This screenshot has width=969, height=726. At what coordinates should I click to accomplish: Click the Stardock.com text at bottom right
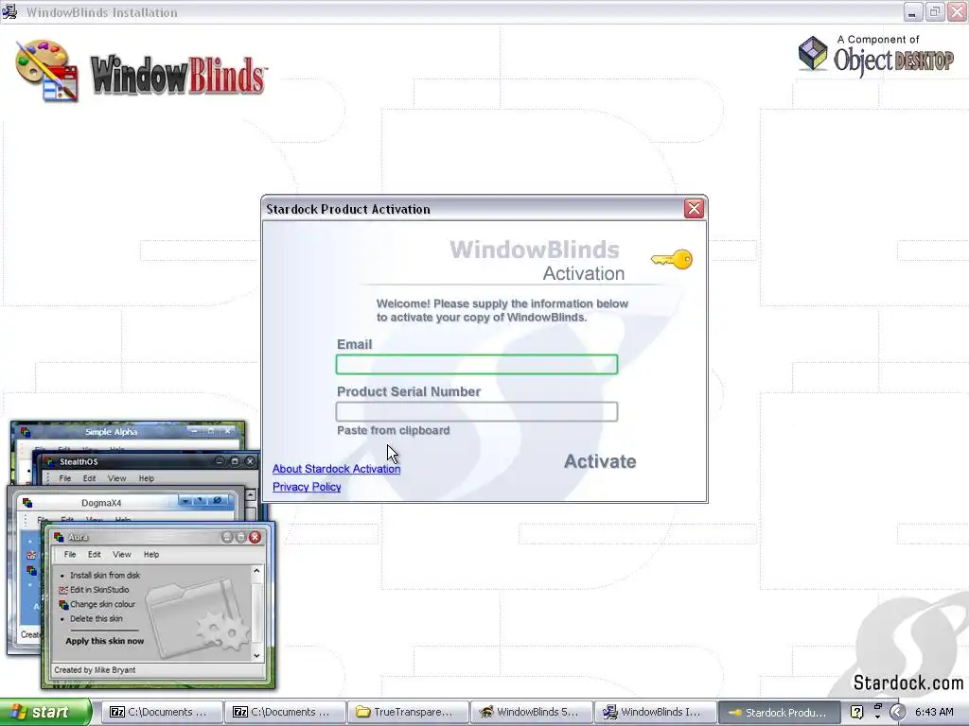[907, 683]
